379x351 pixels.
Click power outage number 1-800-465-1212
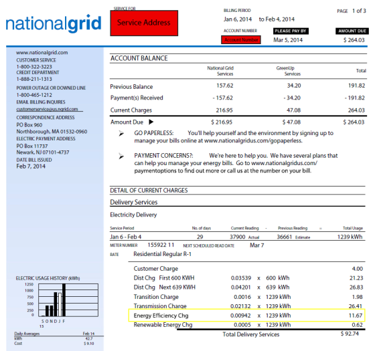pos(34,95)
